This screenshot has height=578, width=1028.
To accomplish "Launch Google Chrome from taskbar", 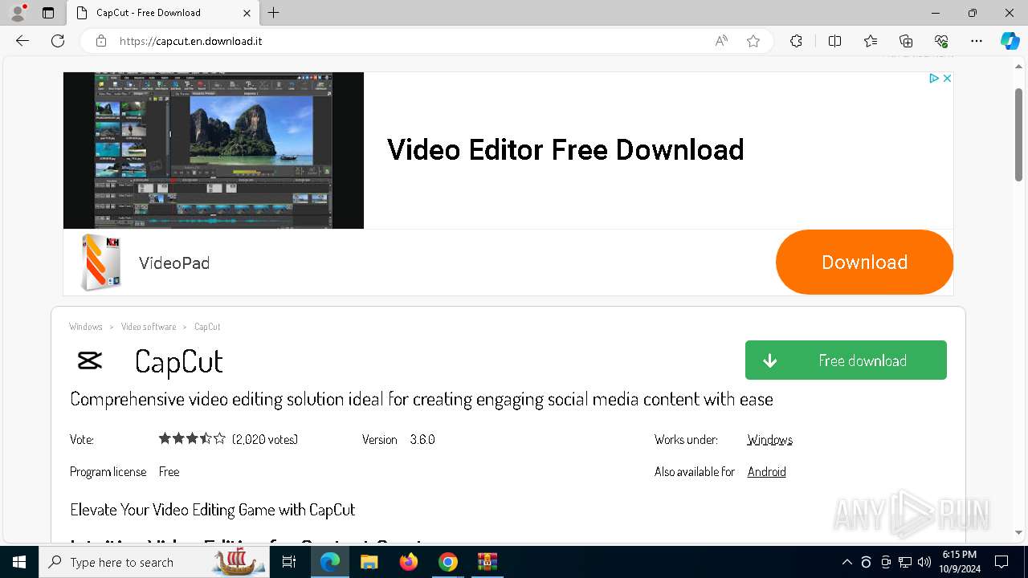I will point(448,562).
